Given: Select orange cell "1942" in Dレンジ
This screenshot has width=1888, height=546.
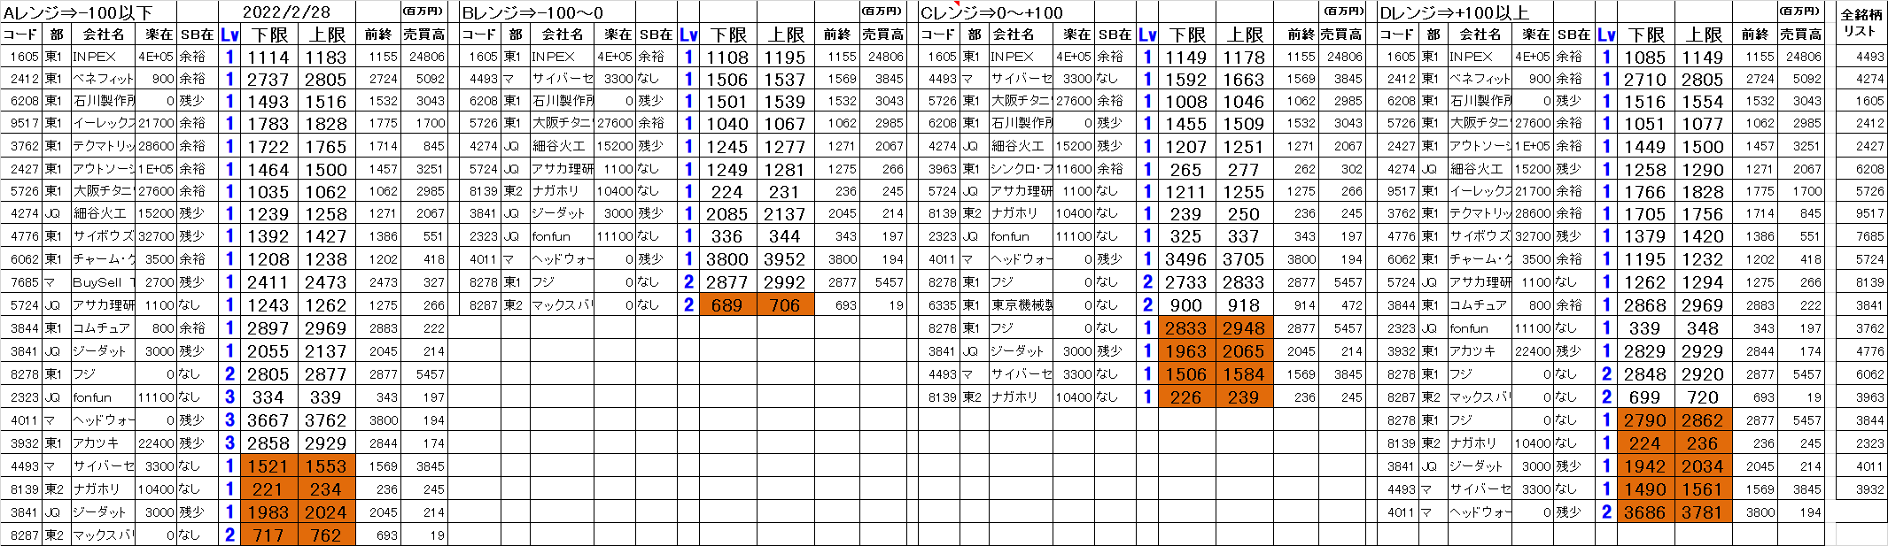Looking at the screenshot, I should 1645,466.
